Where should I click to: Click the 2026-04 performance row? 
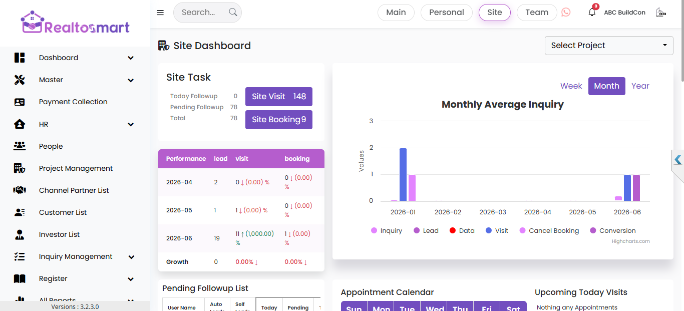(x=241, y=182)
